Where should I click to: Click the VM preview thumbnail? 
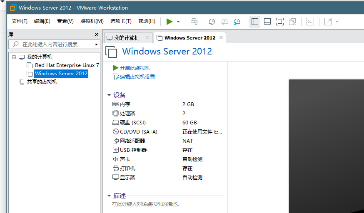327,146
